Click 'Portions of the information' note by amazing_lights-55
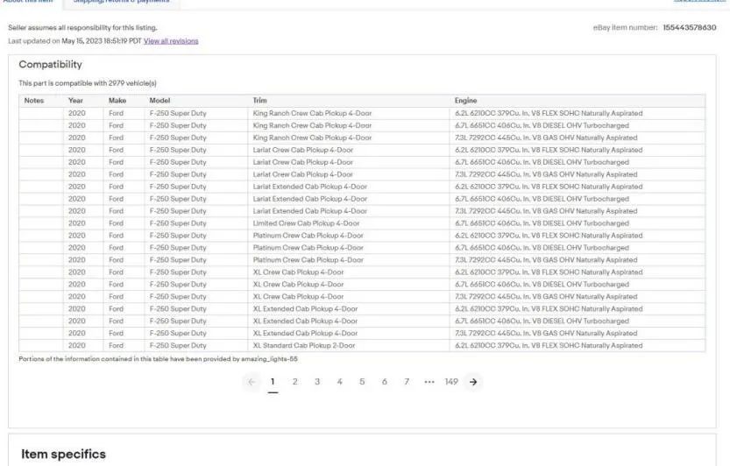The image size is (730, 466). click(x=158, y=359)
